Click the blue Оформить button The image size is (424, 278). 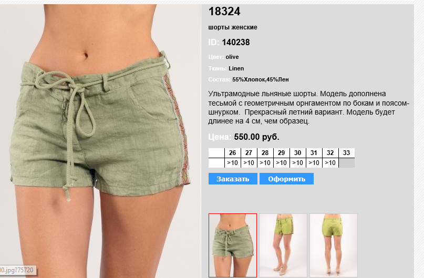click(287, 179)
